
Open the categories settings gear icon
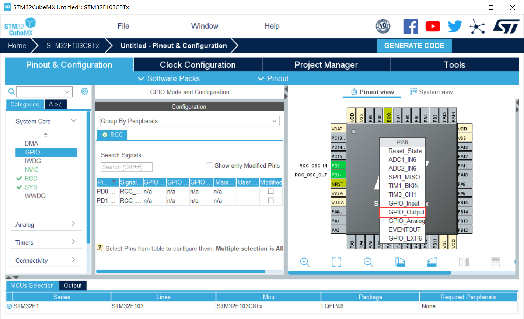85,91
